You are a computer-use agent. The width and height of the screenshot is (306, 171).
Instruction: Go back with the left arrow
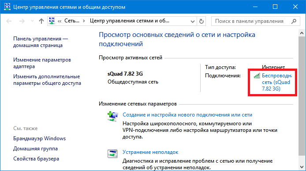coord(9,21)
